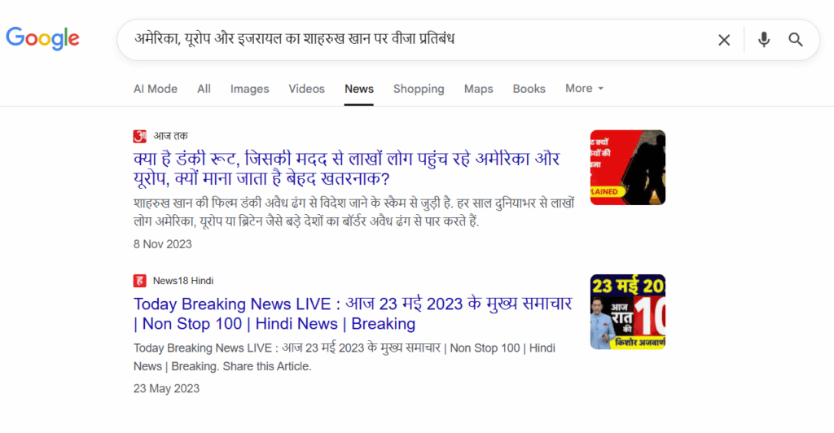Focus the Google search text box
Screen dimensions: 834x433
(407, 40)
